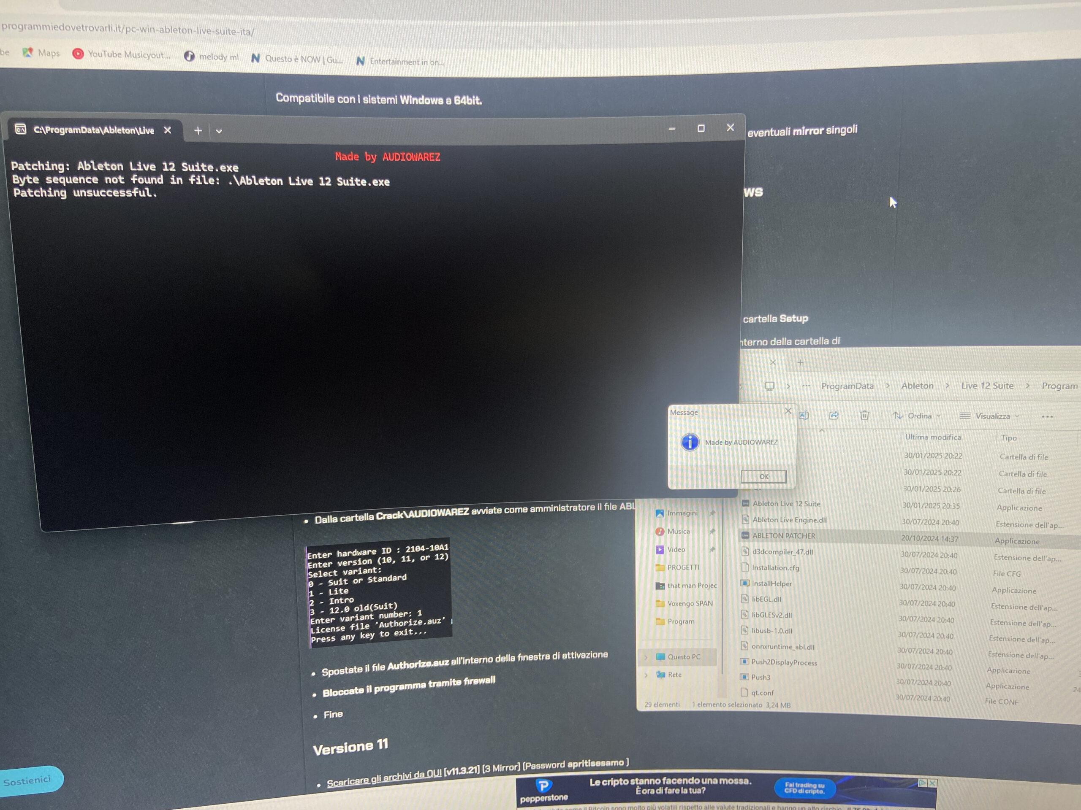Click OK in the Message dialog
This screenshot has width=1081, height=810.
tap(763, 476)
